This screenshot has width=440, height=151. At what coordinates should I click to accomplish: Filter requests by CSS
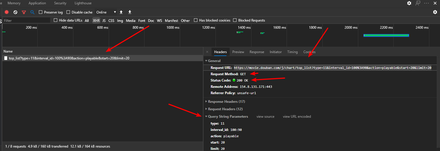[111, 21]
